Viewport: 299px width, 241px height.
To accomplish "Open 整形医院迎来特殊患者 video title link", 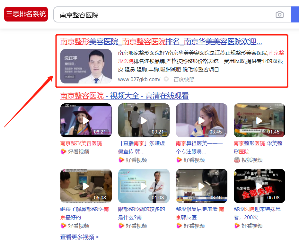I will point(257,213).
